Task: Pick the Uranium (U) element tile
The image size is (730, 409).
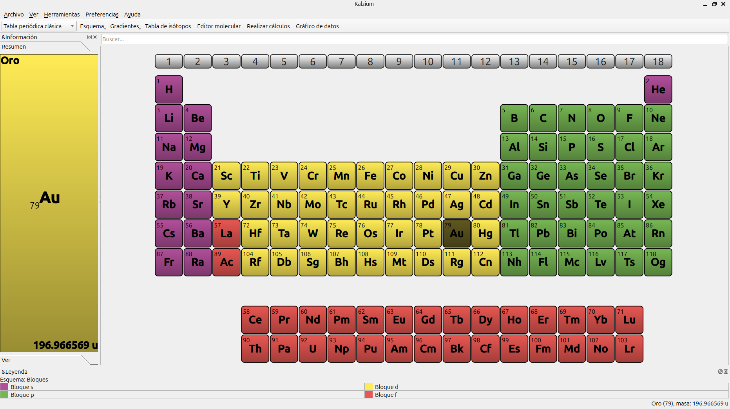Action: coord(313,349)
